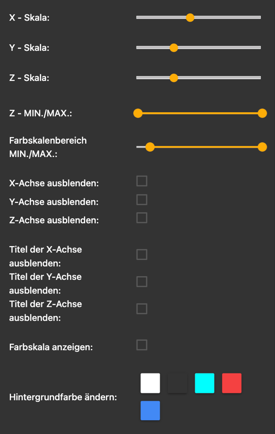
Task: Select the white background color swatch
Action: click(x=150, y=383)
